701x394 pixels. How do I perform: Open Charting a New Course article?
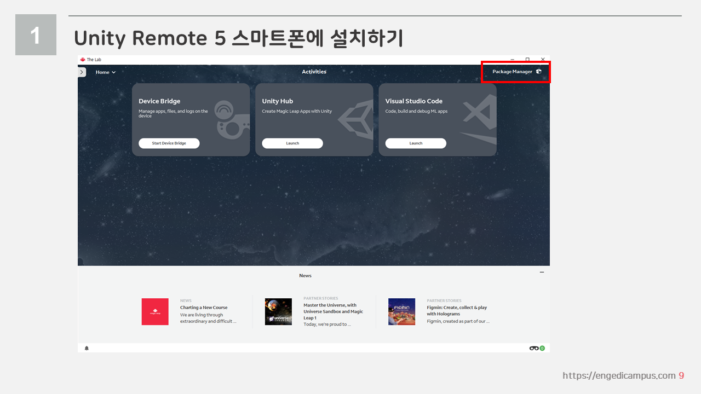204,308
